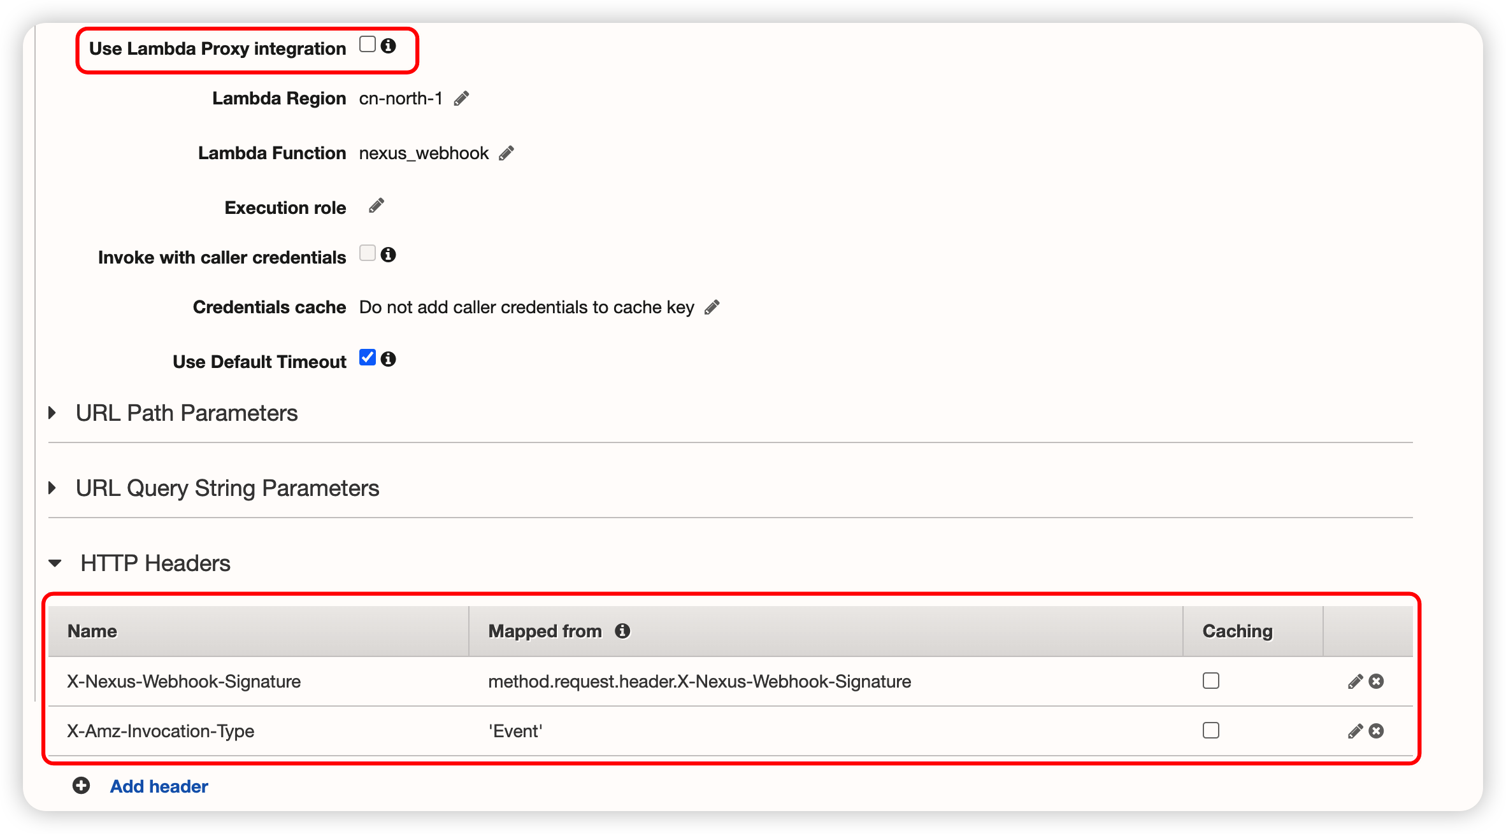Expand URL Query String Parameters section
This screenshot has width=1506, height=834.
pyautogui.click(x=53, y=488)
